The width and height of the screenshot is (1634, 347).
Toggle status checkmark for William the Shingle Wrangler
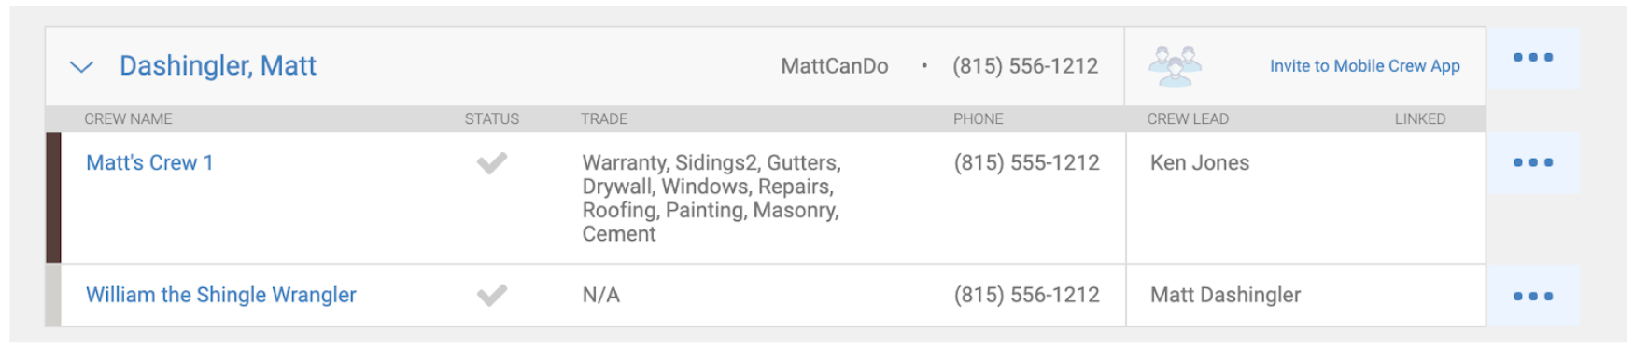pos(492,296)
